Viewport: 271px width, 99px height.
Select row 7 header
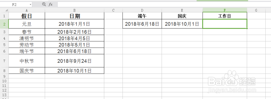[4, 61]
